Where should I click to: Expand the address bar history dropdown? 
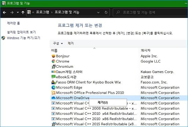pos(98,12)
